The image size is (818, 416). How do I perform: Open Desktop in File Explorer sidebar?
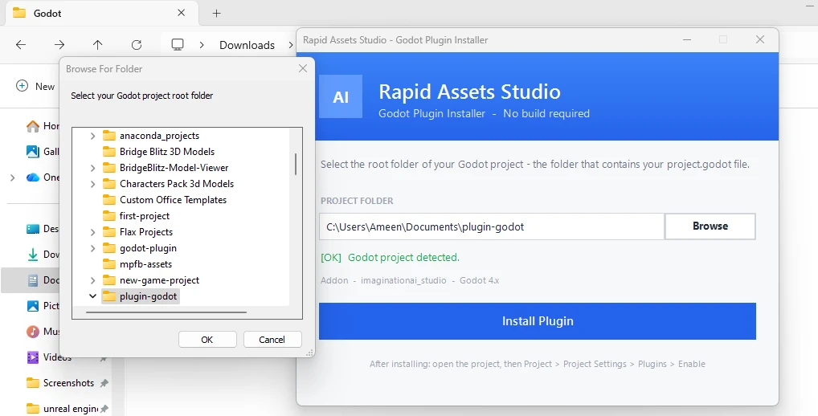click(x=43, y=228)
